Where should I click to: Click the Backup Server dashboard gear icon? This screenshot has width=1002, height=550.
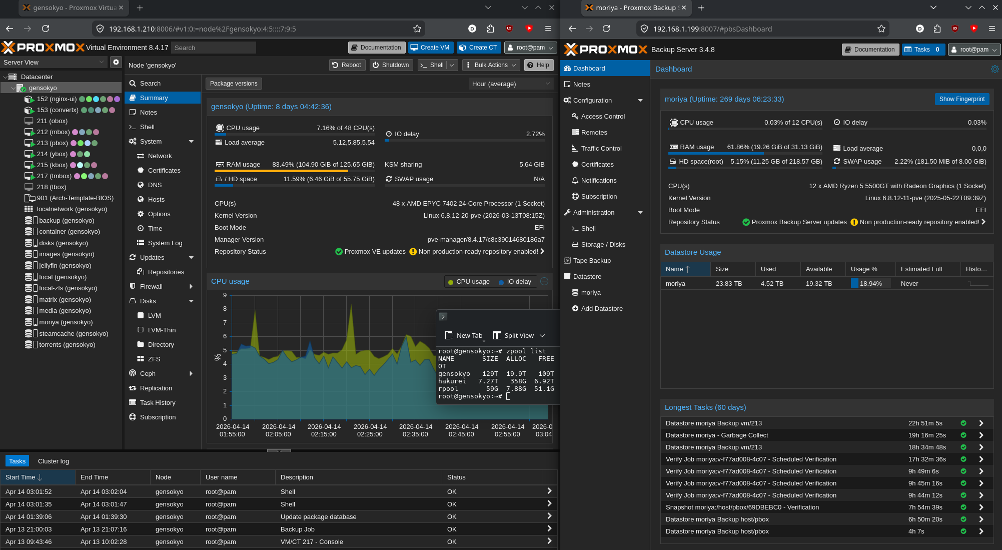click(994, 69)
